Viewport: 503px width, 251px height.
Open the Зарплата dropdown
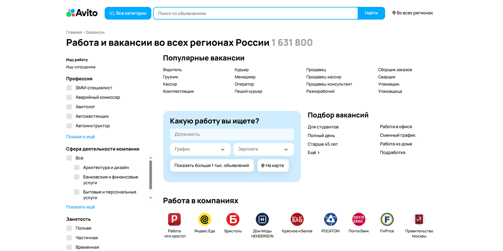coord(263,149)
